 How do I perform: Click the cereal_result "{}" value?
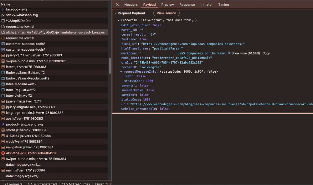coord(152,34)
